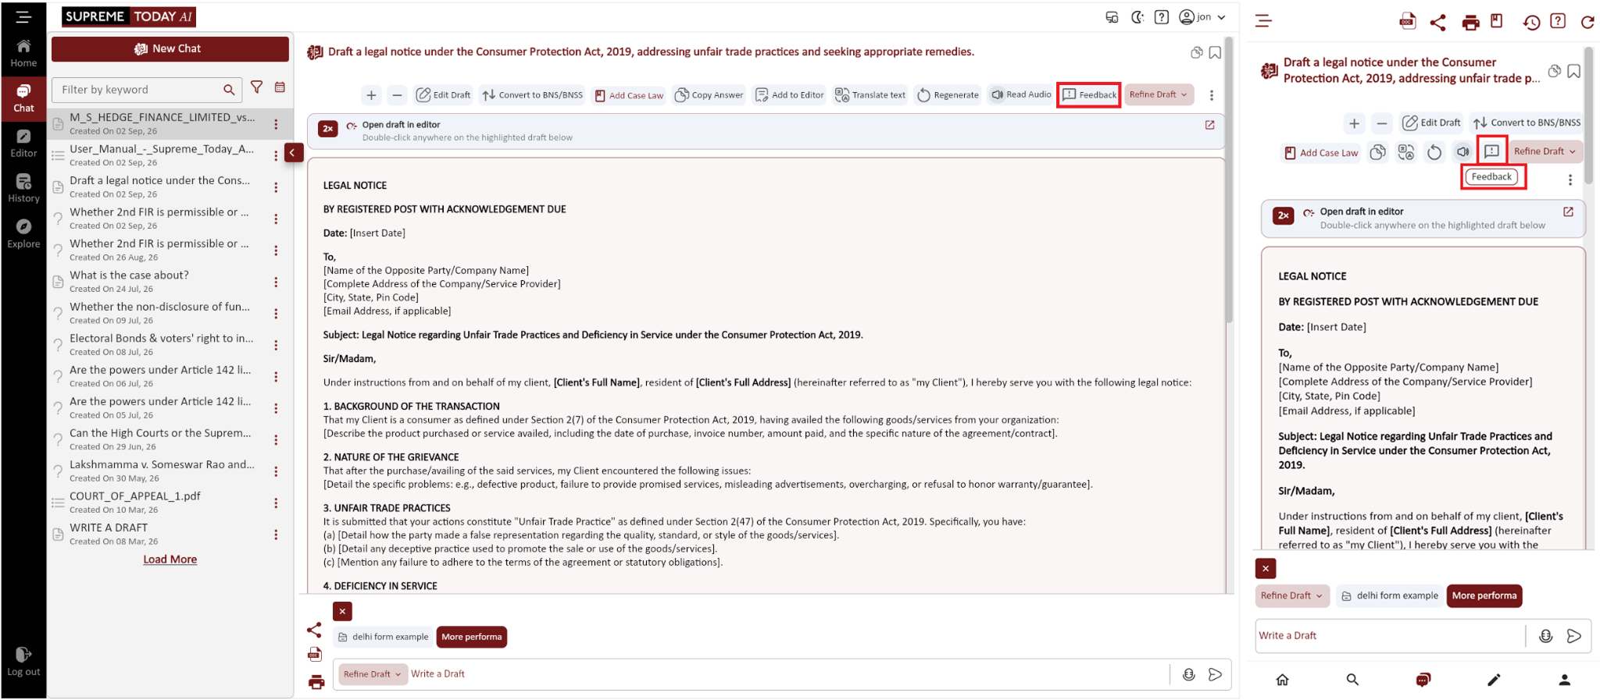Click Translate text in the desktop toolbar
Viewport: 1600px width, 700px height.
click(x=870, y=95)
